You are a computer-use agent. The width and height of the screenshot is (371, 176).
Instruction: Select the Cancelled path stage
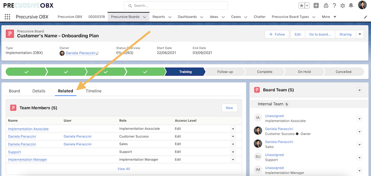343,72
